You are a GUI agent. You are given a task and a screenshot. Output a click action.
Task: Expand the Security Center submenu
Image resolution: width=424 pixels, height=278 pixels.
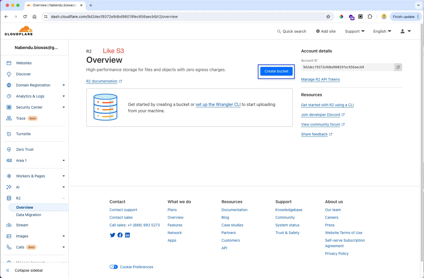point(64,107)
